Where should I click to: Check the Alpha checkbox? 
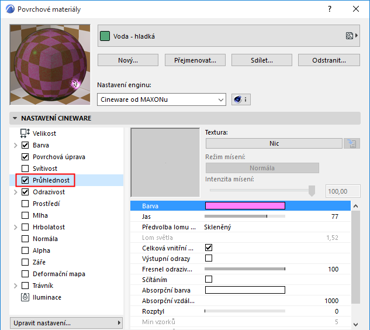click(x=25, y=250)
